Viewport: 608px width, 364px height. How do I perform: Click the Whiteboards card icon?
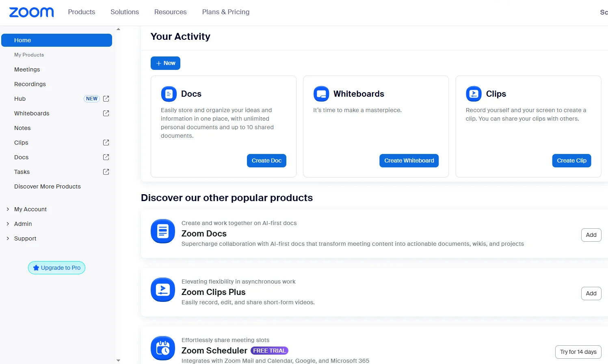pos(321,93)
